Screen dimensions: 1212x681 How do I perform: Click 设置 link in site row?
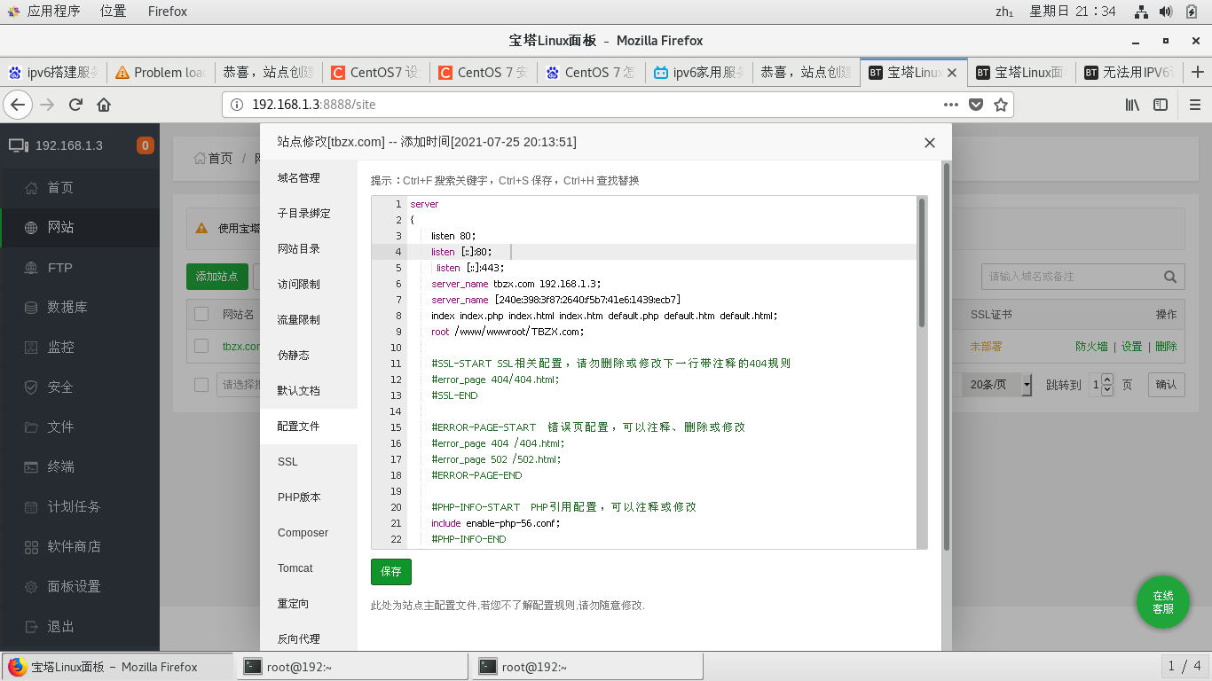pyautogui.click(x=1131, y=347)
